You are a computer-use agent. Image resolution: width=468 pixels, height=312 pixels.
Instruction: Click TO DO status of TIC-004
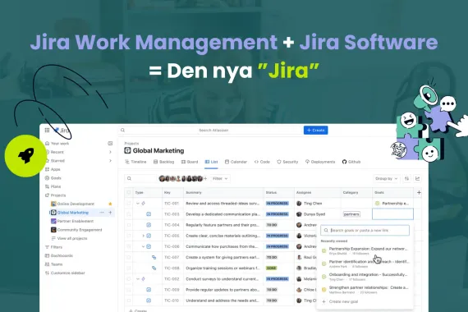pos(272,225)
